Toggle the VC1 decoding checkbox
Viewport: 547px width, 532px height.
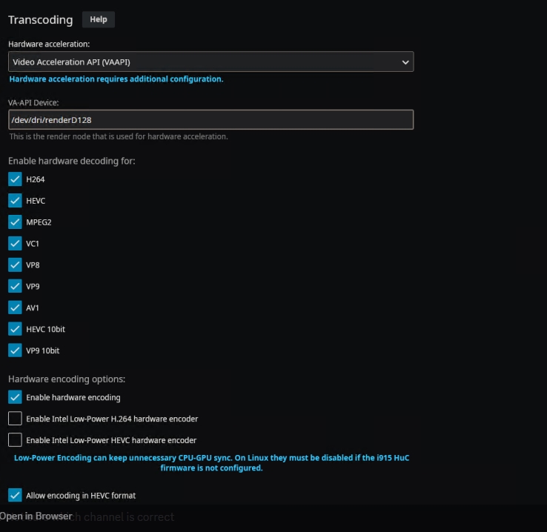(15, 243)
